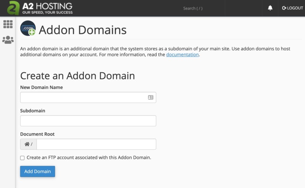Click the New Domain Name label

point(42,87)
